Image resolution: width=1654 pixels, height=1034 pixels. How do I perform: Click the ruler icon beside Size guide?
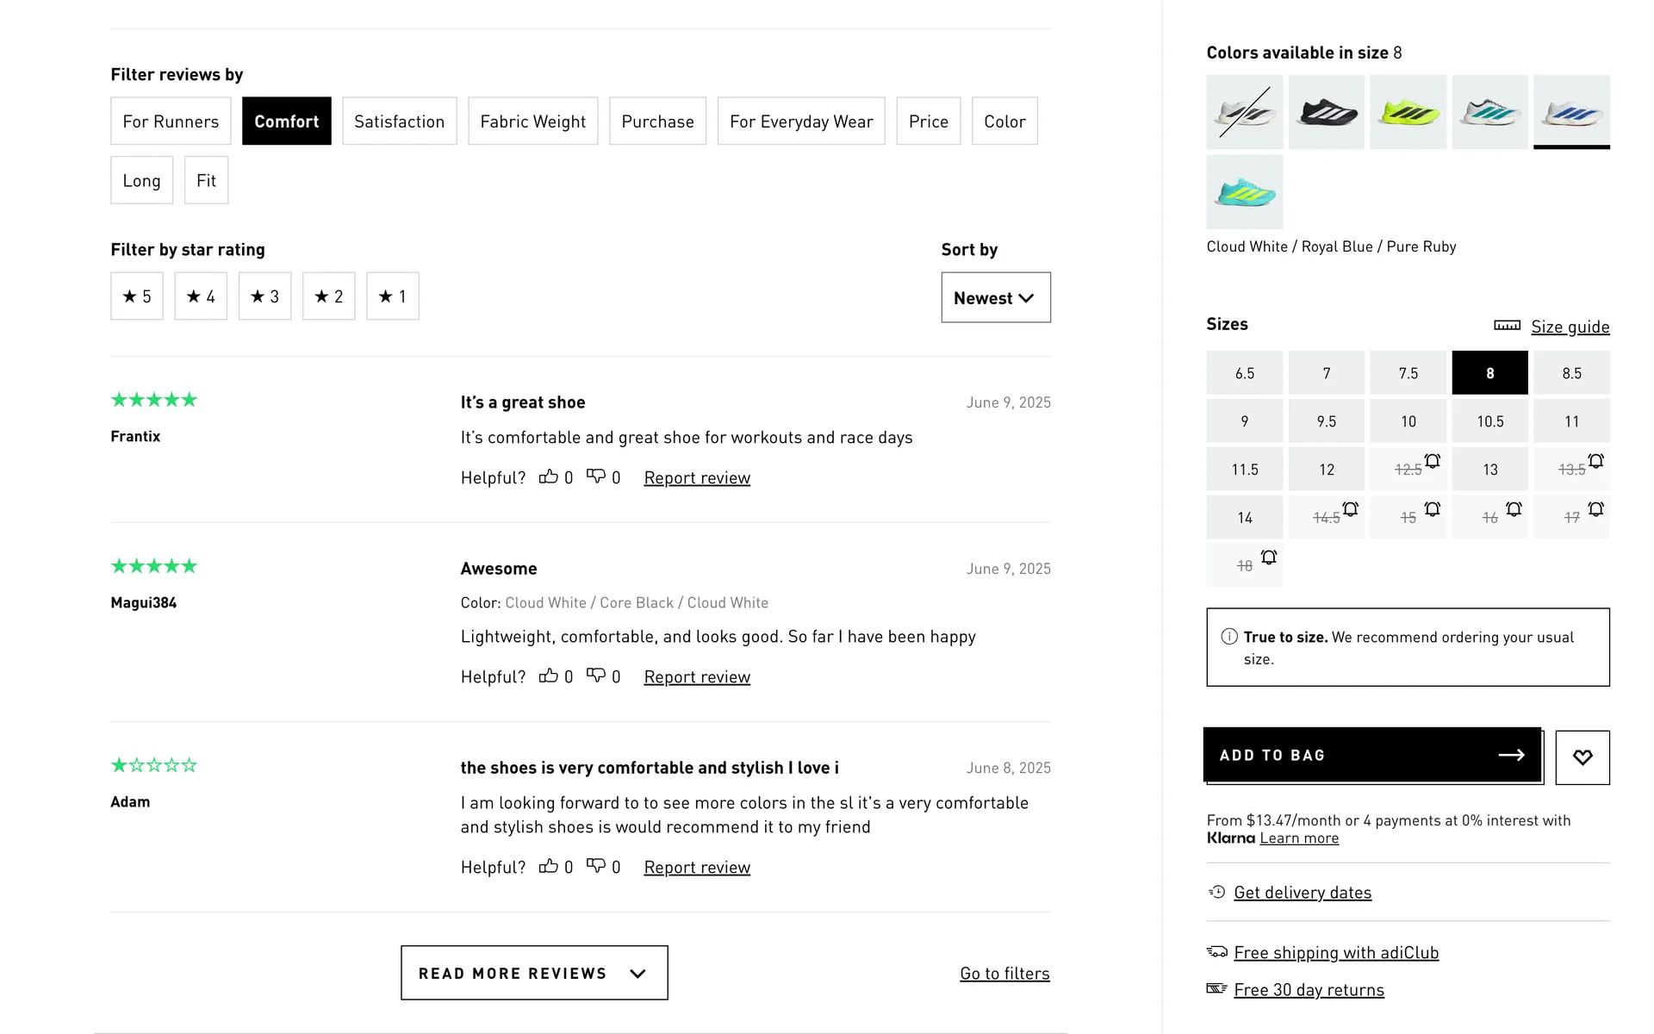tap(1507, 326)
